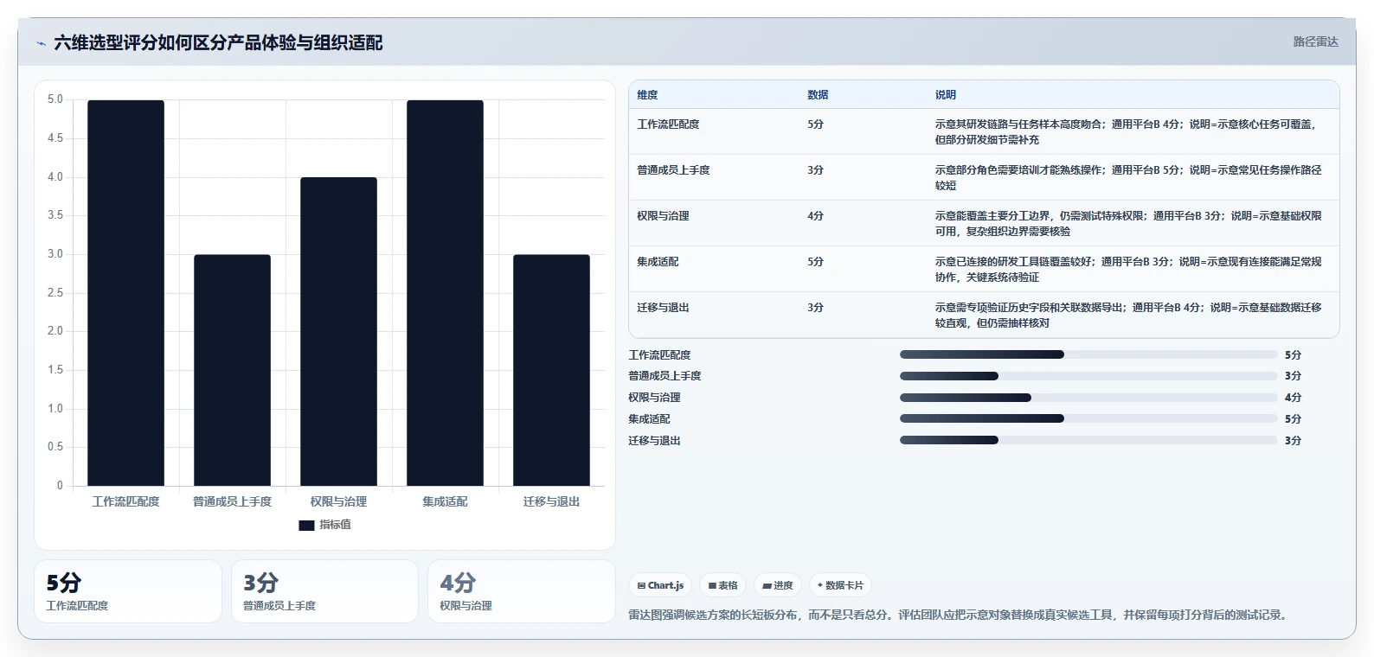Viewport: 1374px width, 657px height.
Task: Click the 普通成员上手度 progress bar
Action: pyautogui.click(x=1088, y=376)
